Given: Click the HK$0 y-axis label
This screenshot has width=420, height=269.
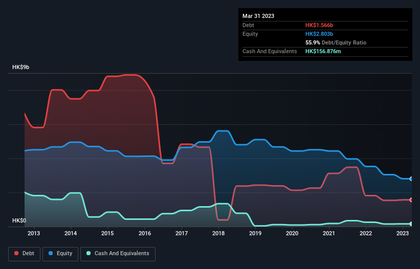Looking at the screenshot, I should [x=19, y=220].
